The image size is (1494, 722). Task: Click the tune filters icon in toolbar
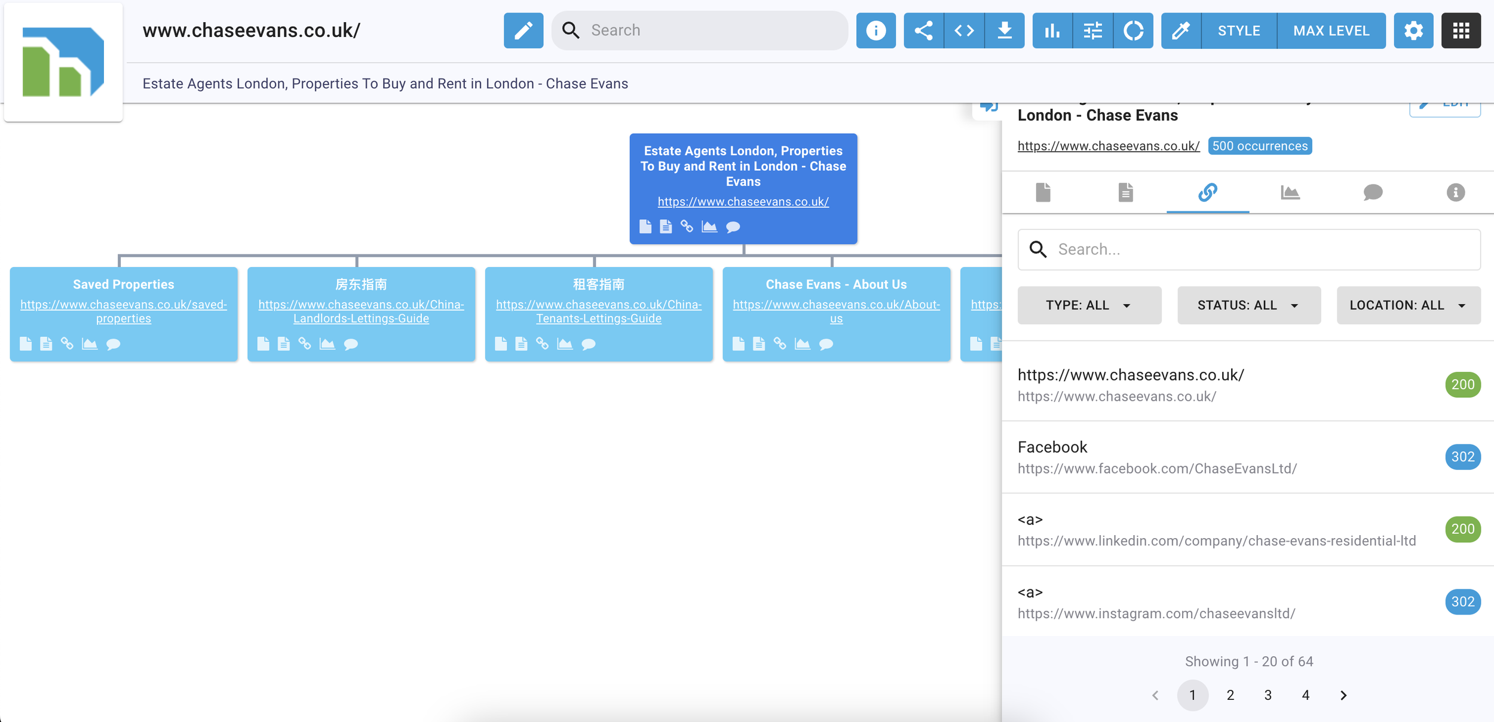(1093, 30)
